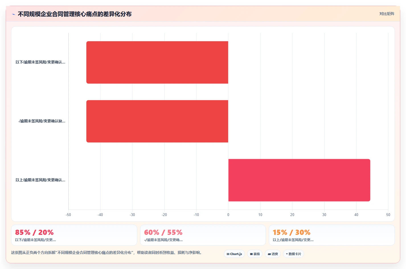Screen dimensions: 406x269
Task: Click the footer description starting 这张图从正负两个方向拆解
Action: (x=107, y=252)
